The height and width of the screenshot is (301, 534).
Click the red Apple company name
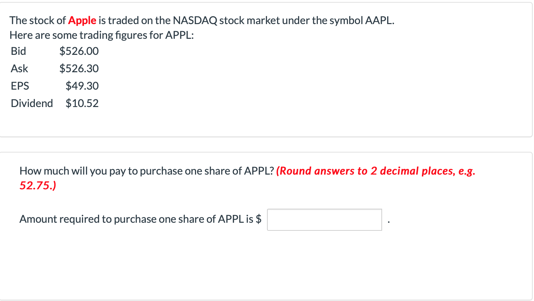82,20
